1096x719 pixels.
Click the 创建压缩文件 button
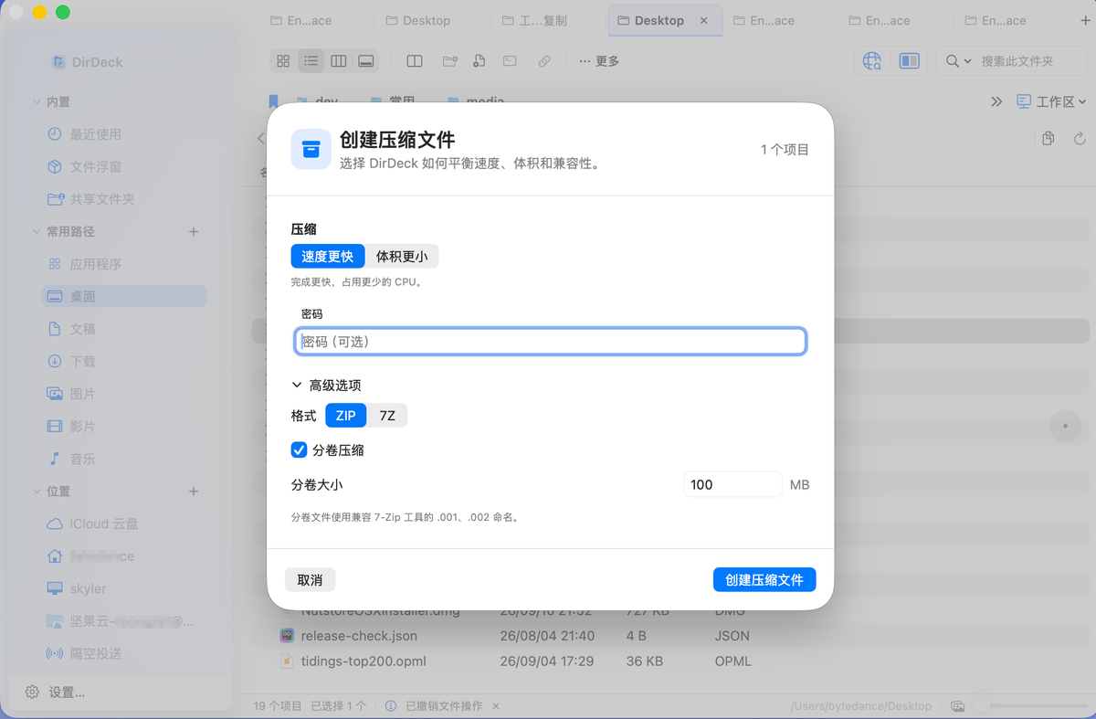[x=764, y=579]
